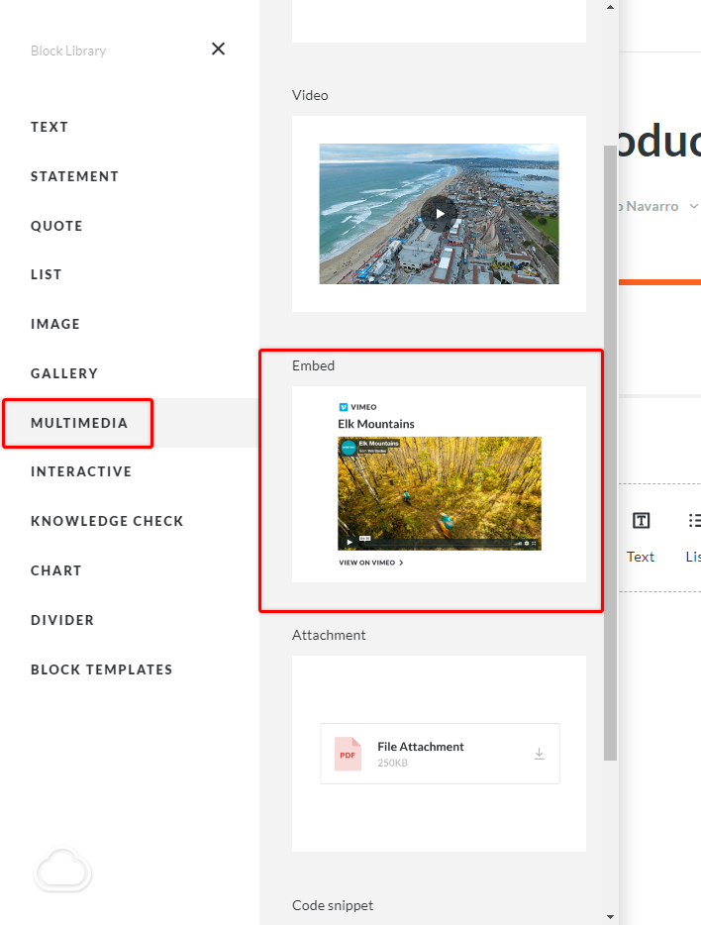Open the STATEMENT block category
Screen dimensions: 701x925
[75, 176]
